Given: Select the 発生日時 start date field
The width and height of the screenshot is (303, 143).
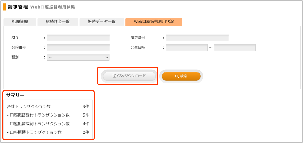Looking at the screenshot, I should tap(186, 48).
